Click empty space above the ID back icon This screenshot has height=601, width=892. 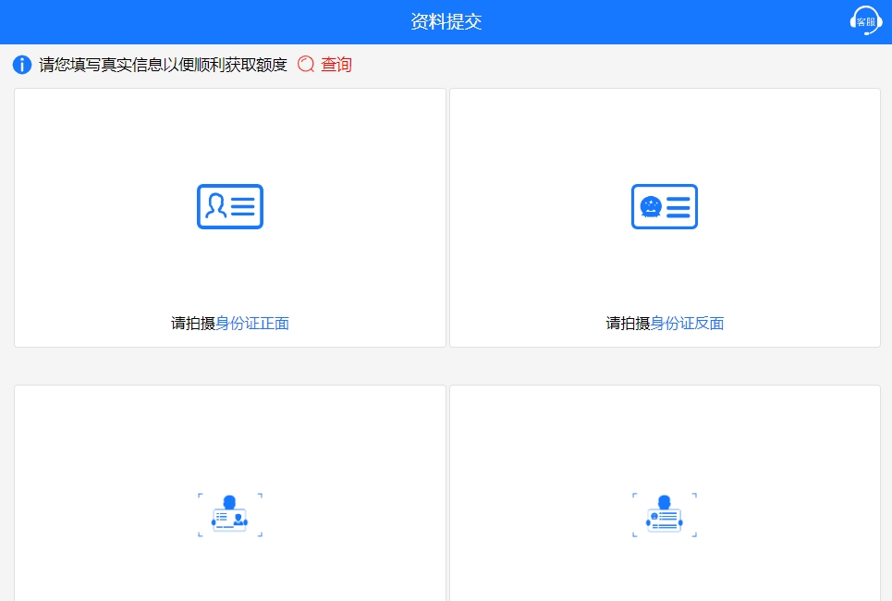point(665,134)
